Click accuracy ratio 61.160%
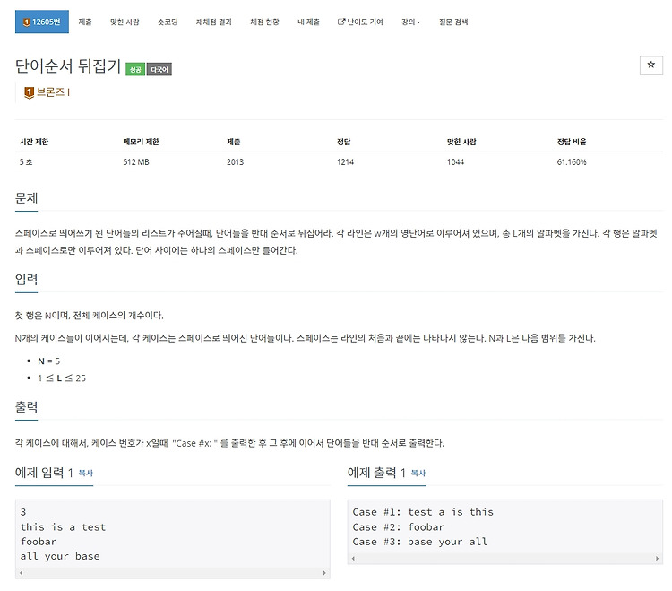 (572, 162)
